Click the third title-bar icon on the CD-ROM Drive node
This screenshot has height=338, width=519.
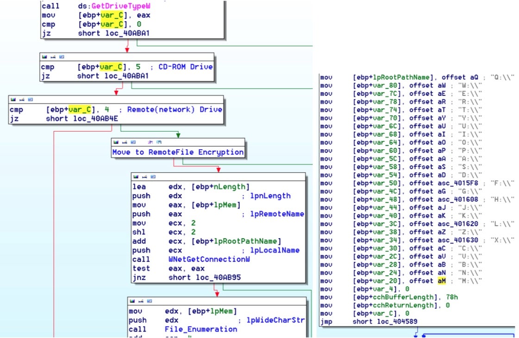(62, 57)
